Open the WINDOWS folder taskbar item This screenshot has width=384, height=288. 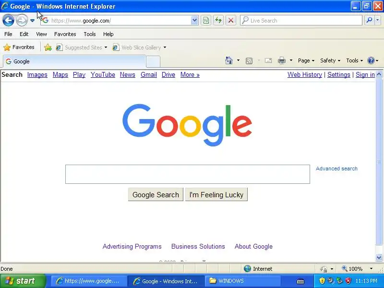click(x=242, y=281)
